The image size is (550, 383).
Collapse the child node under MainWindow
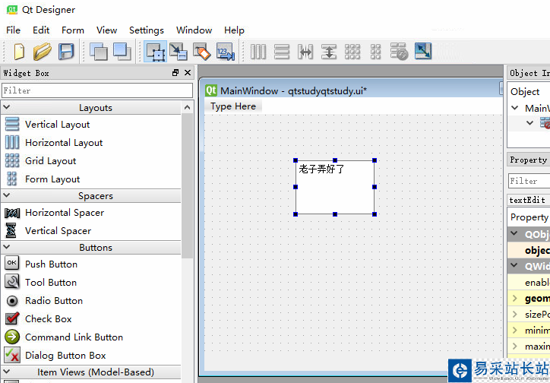coord(530,123)
